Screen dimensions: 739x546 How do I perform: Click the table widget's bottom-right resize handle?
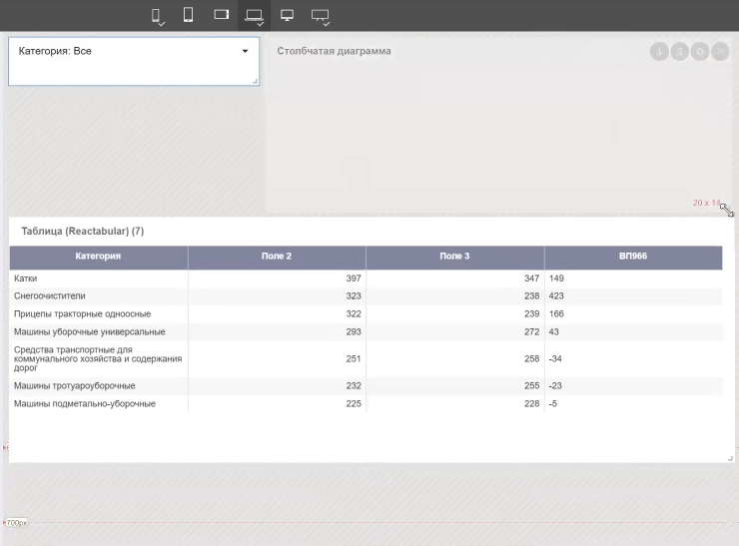[x=730, y=458]
